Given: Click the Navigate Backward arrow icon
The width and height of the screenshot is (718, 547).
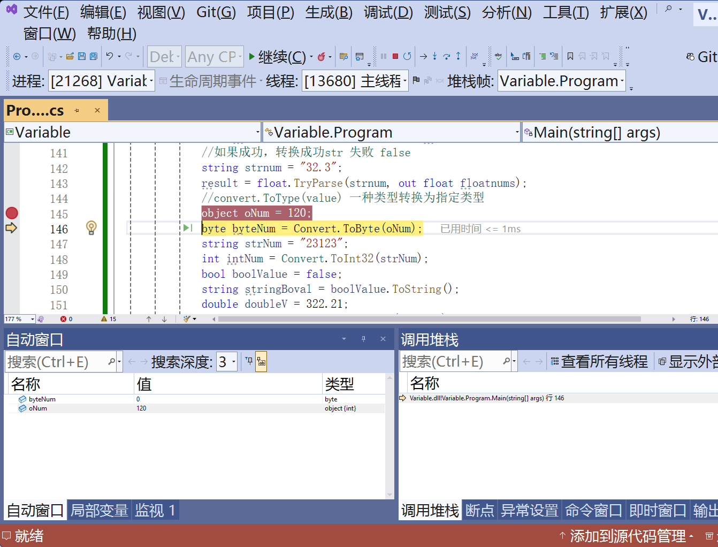Looking at the screenshot, I should click(17, 56).
